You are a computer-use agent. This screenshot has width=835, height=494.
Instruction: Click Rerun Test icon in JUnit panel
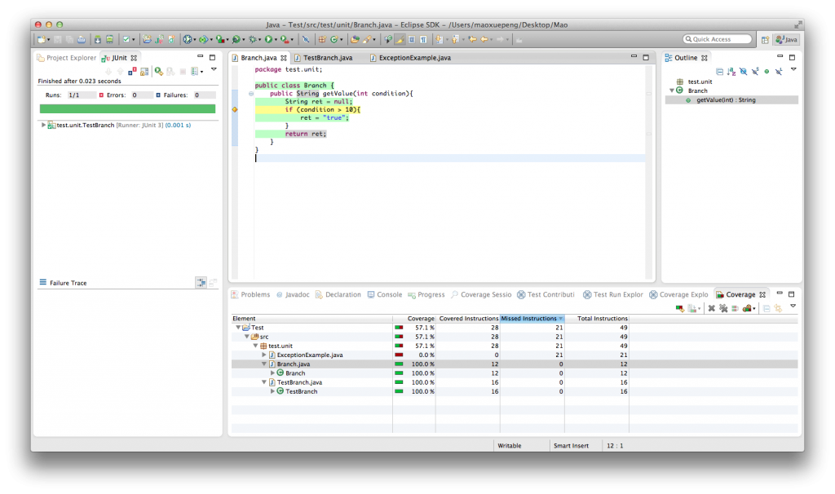click(x=158, y=72)
